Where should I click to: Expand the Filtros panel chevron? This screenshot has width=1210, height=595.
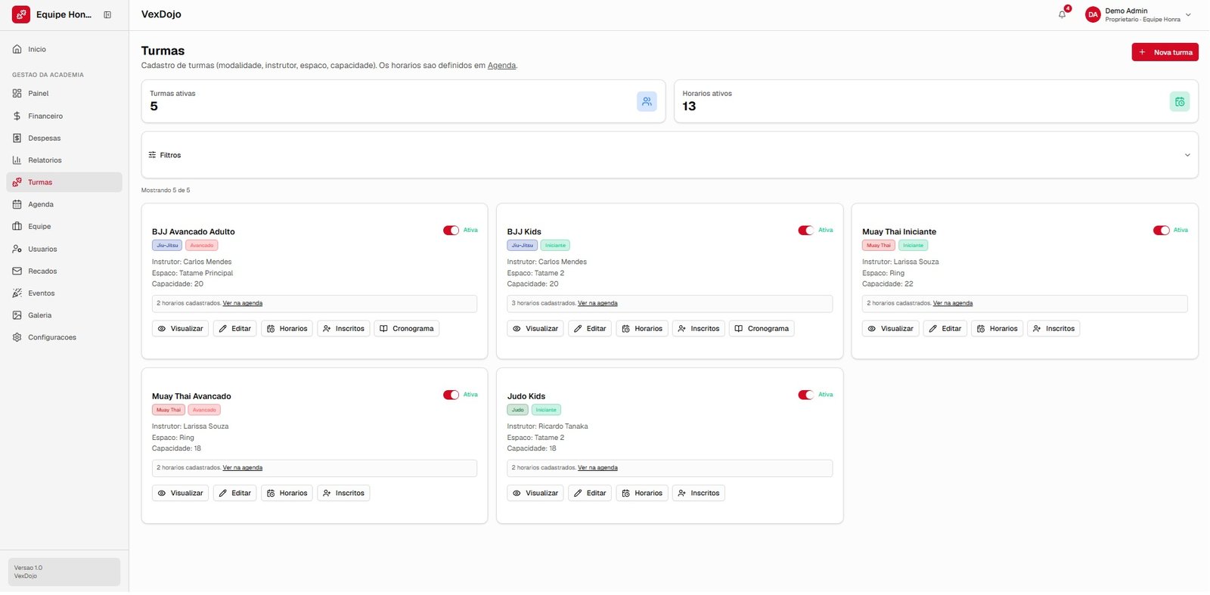click(1187, 155)
